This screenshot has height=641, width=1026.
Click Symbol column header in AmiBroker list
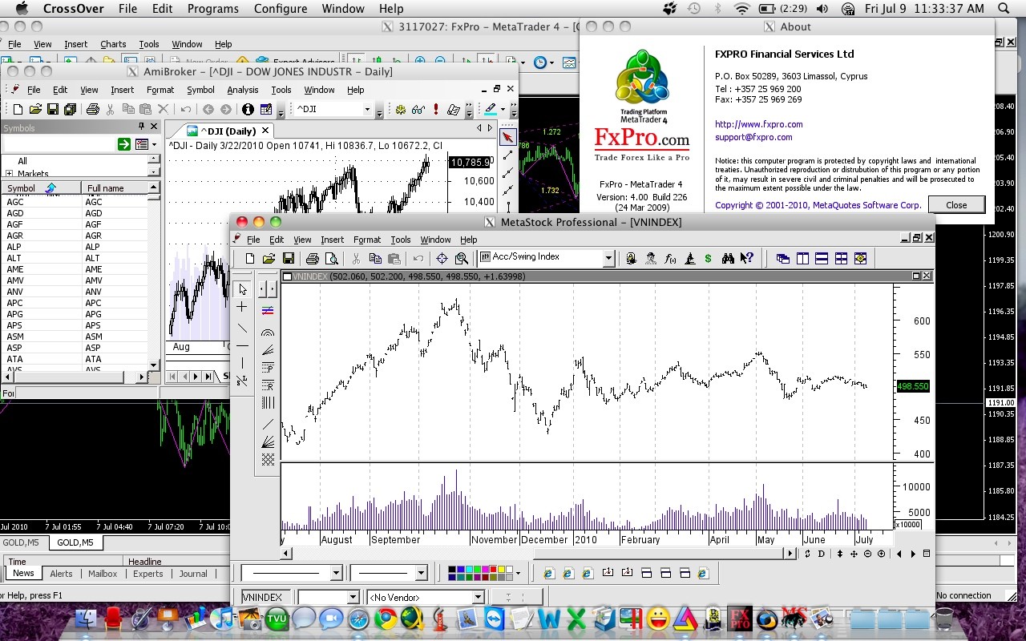(x=41, y=188)
